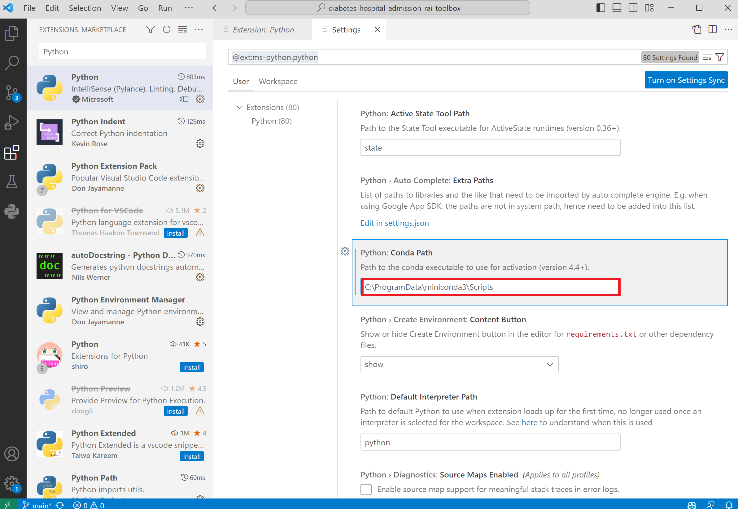
Task: Toggle primary side bar layout icon
Action: coord(600,8)
